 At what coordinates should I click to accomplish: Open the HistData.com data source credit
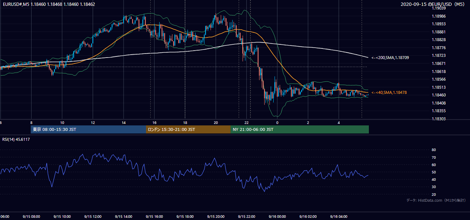coord(436,200)
